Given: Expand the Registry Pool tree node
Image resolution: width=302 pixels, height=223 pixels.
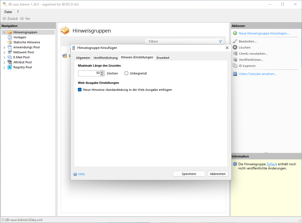Looking at the screenshot, I should pos(4,67).
